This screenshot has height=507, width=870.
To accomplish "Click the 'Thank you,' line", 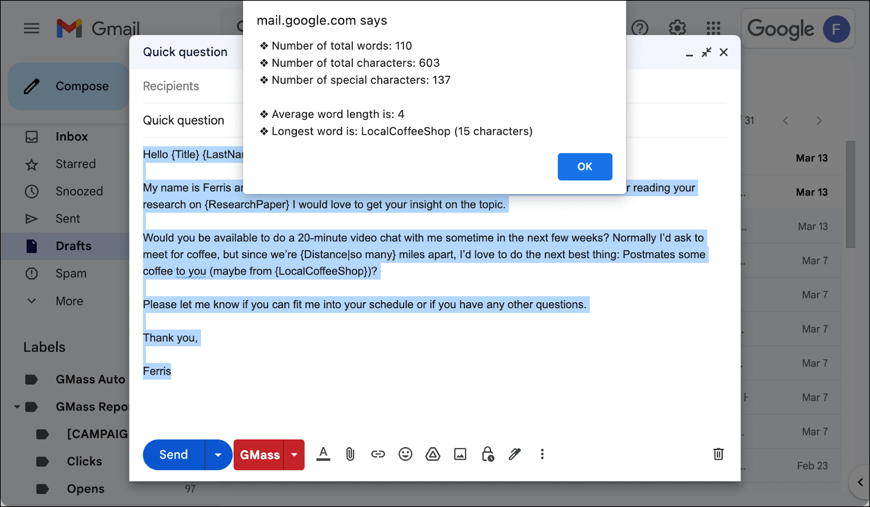I will (171, 338).
